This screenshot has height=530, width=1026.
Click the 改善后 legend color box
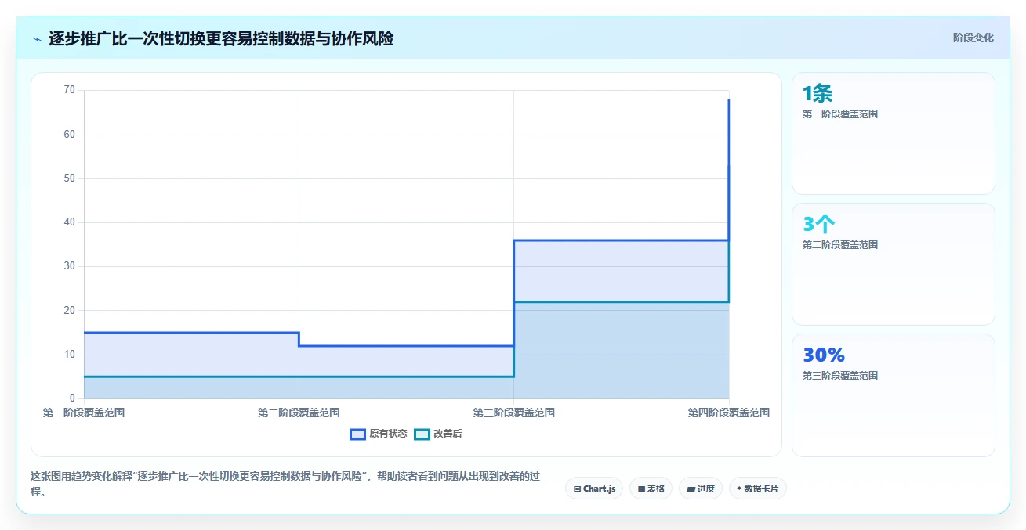coord(422,434)
